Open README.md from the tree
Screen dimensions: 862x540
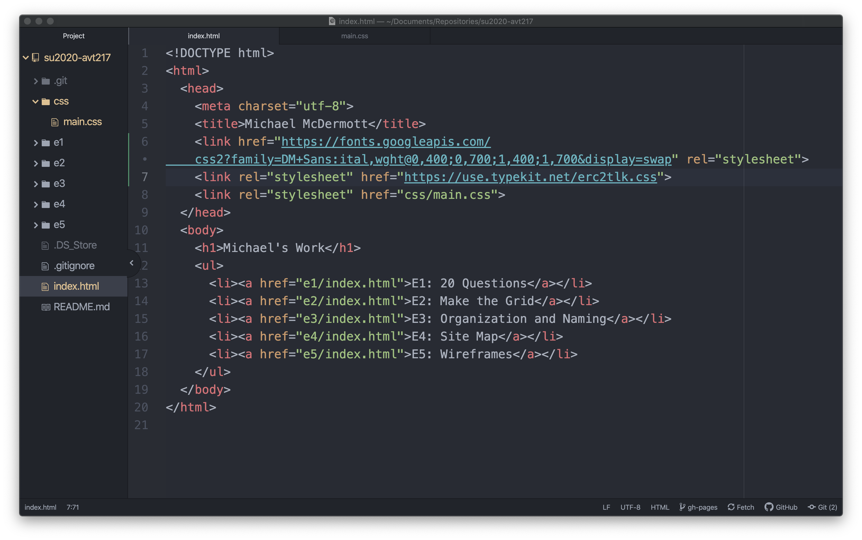pyautogui.click(x=81, y=307)
